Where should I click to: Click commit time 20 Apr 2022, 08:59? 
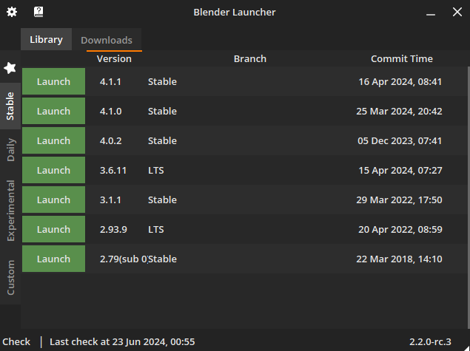point(400,230)
